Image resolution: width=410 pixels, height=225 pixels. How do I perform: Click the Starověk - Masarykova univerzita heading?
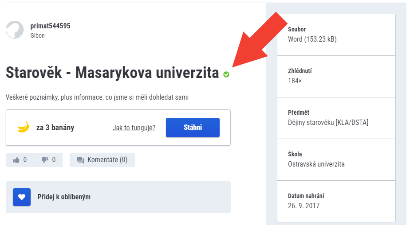tap(112, 73)
